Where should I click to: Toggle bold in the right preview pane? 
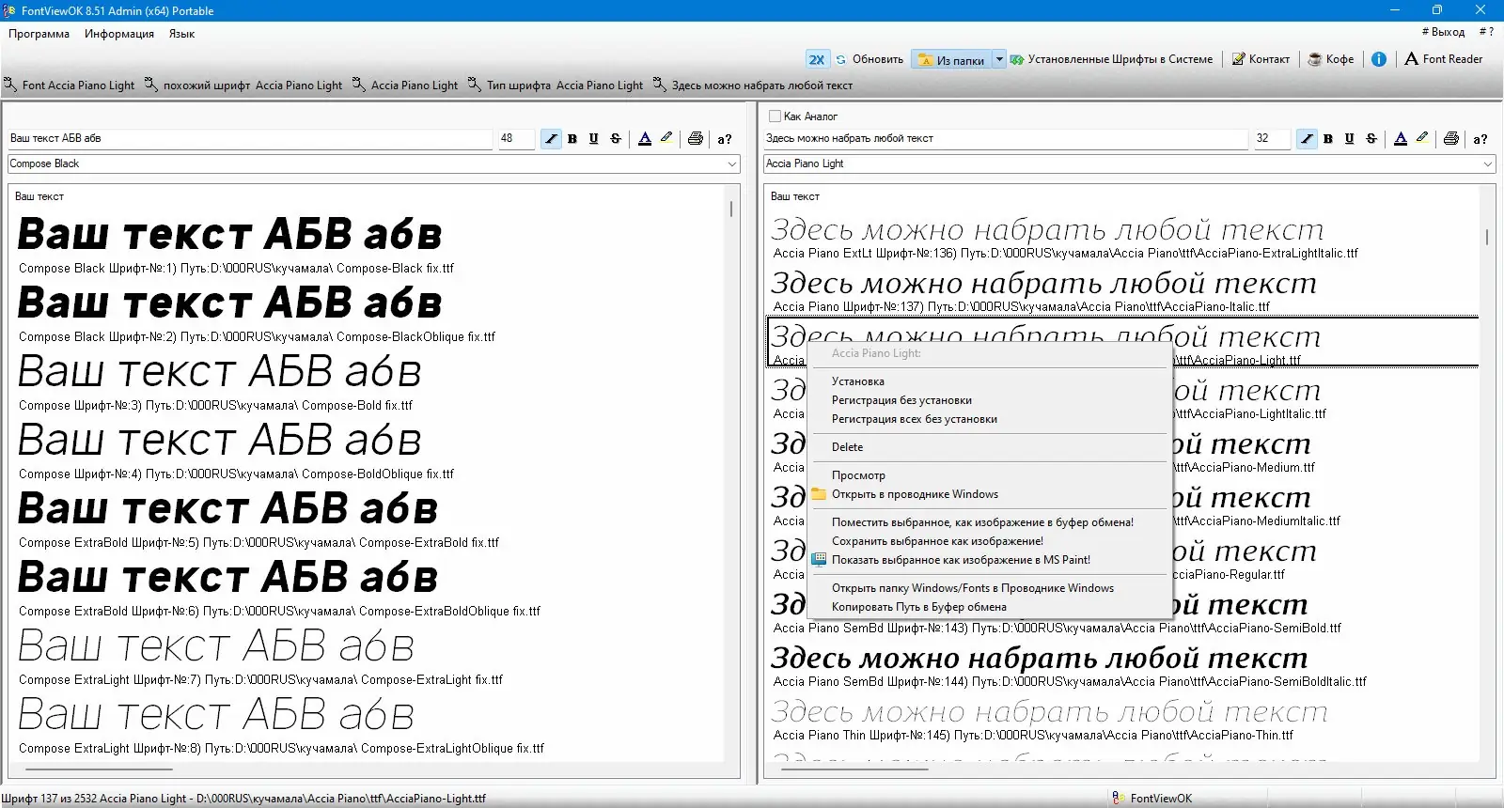[1328, 139]
